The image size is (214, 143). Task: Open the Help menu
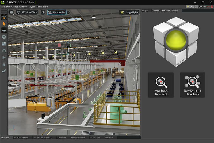45,7
